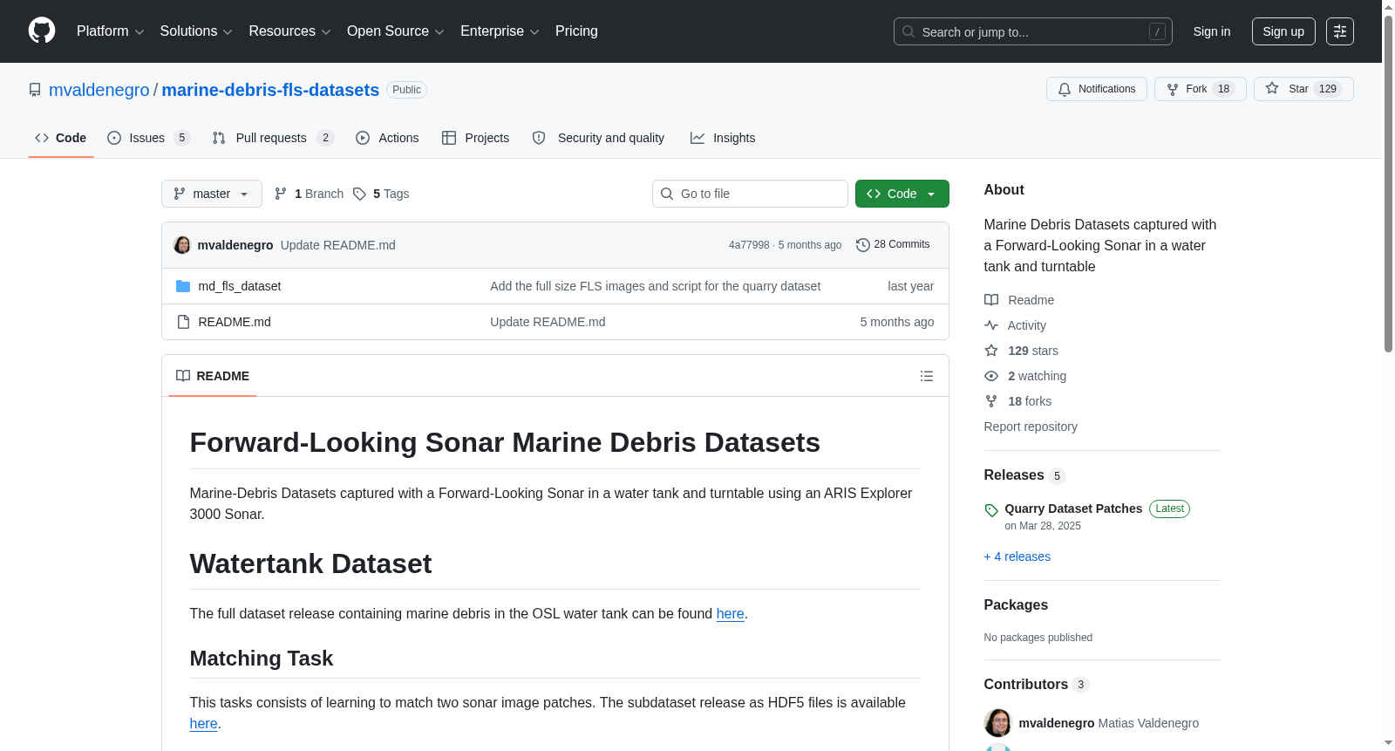The width and height of the screenshot is (1395, 751).
Task: View the 1 Branch page
Action: click(x=309, y=194)
